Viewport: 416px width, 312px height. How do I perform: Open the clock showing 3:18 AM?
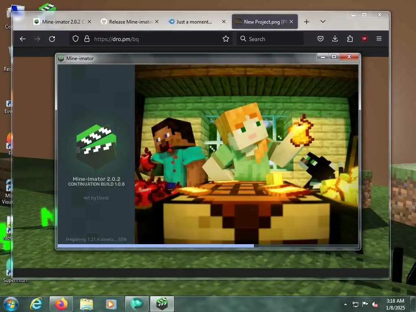point(395,304)
